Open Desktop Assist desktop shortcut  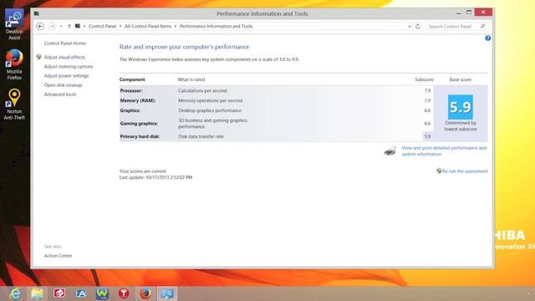point(14,24)
